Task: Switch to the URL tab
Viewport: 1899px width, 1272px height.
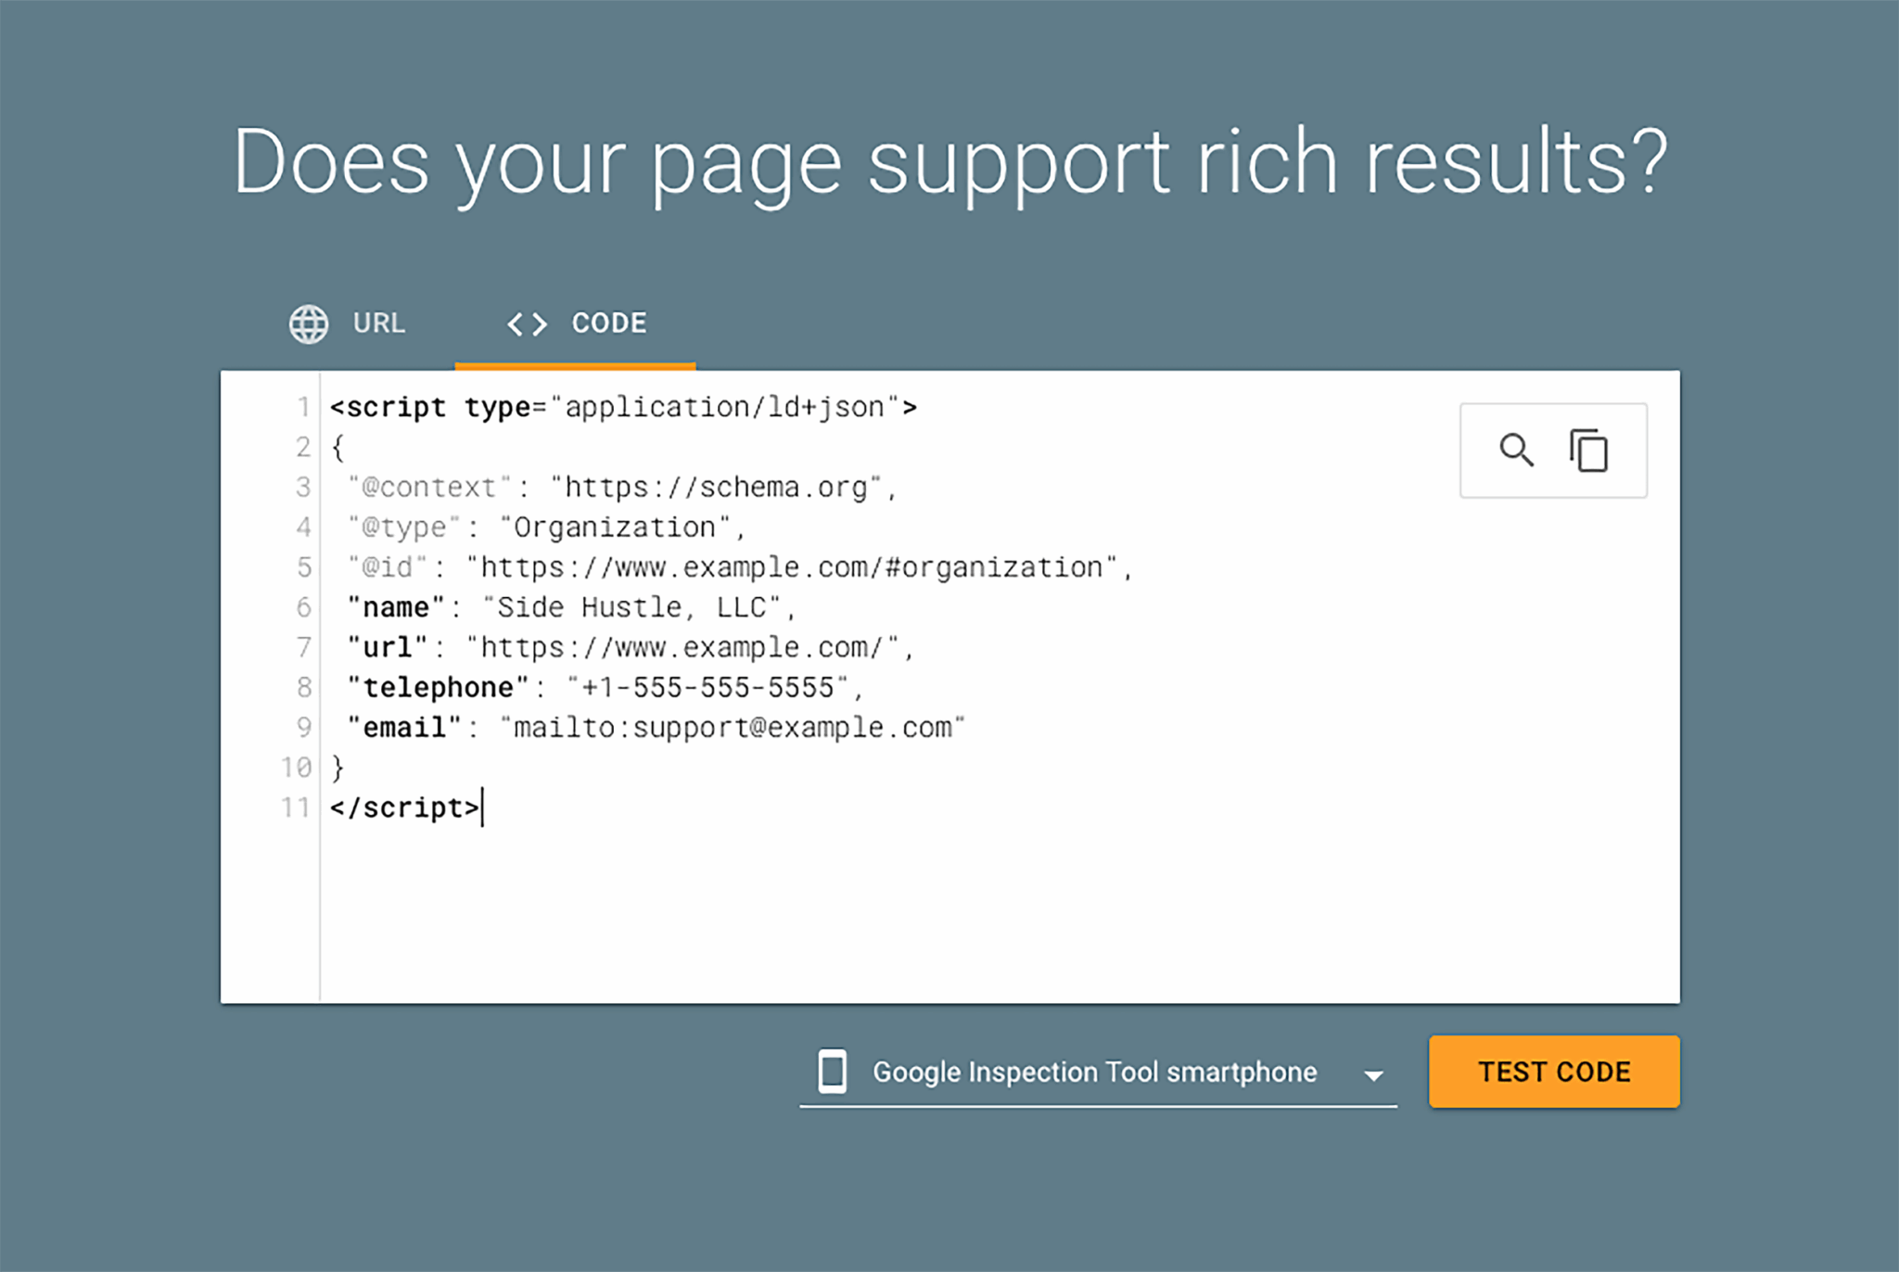Action: (x=348, y=324)
